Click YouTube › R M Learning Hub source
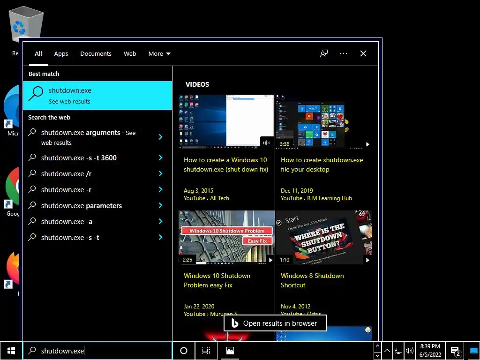 (316, 198)
